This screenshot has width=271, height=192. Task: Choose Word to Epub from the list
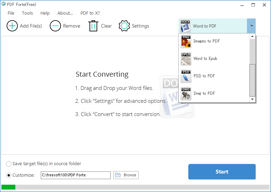pyautogui.click(x=214, y=59)
